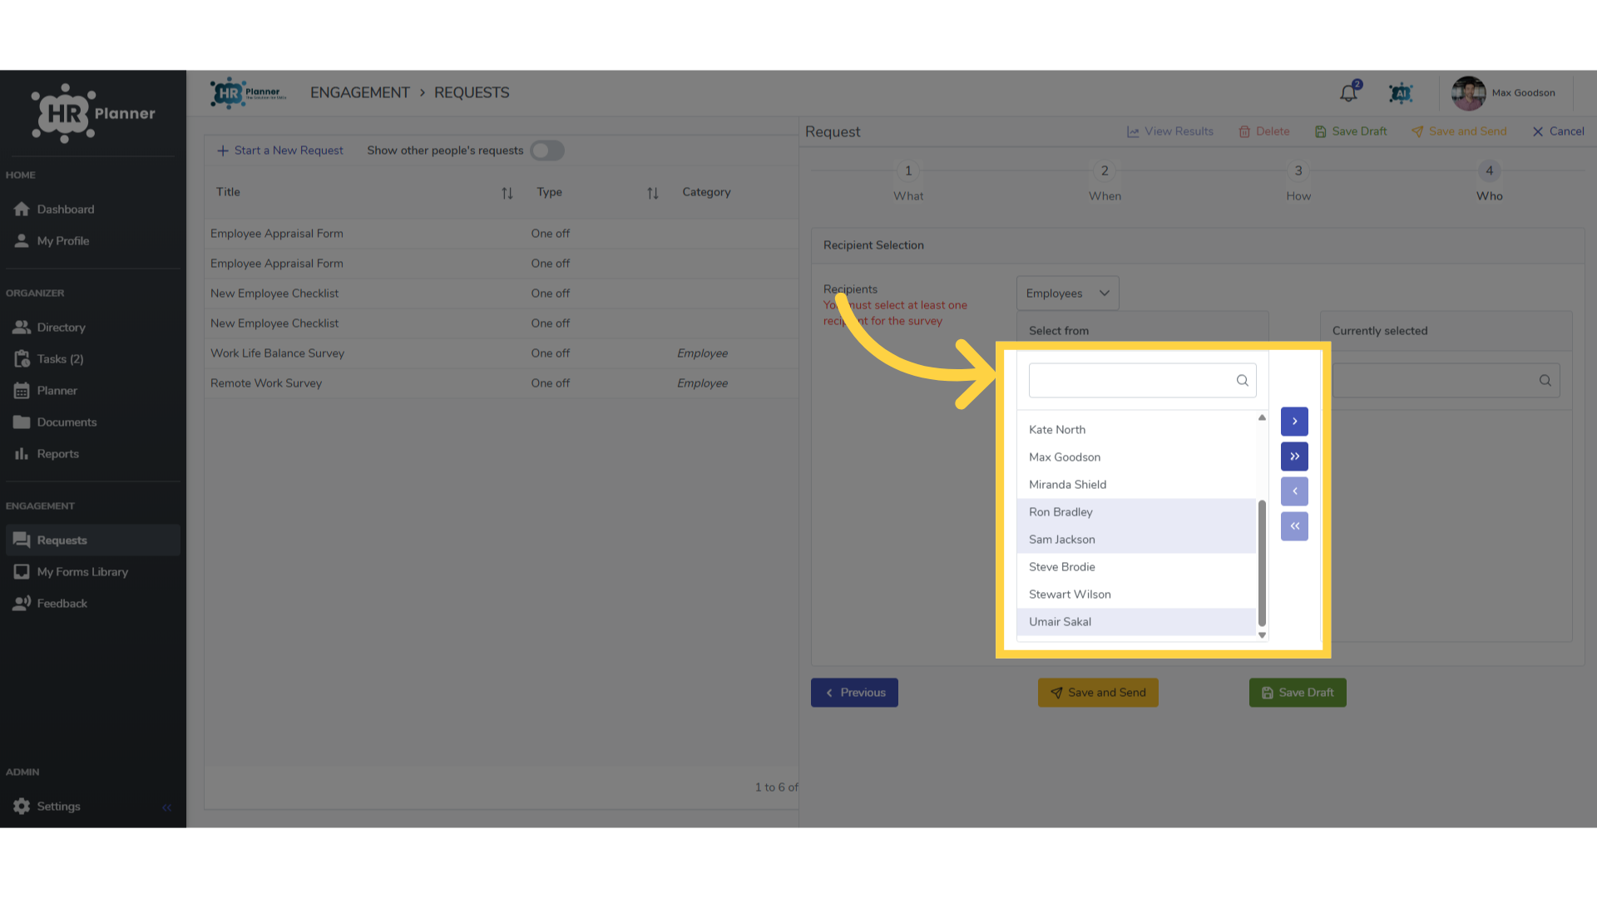Open Remote Work Survey request row
Viewport: 1597px width, 898px height.
tap(502, 383)
